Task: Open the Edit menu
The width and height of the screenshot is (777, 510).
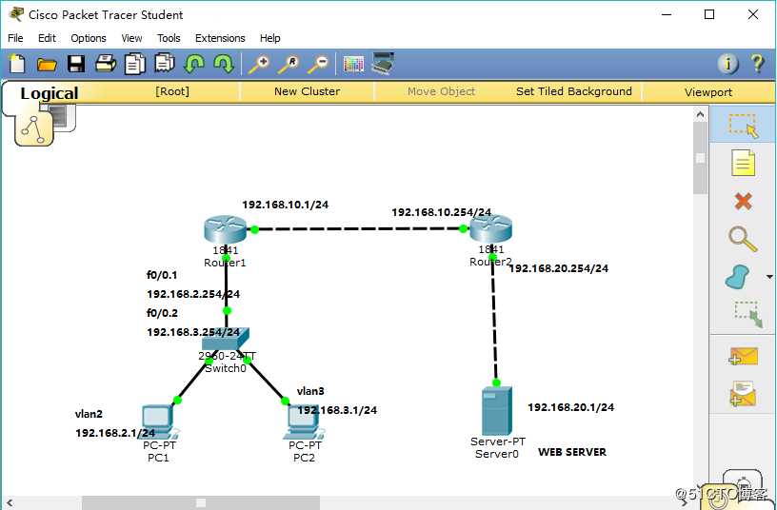Action: tap(47, 38)
